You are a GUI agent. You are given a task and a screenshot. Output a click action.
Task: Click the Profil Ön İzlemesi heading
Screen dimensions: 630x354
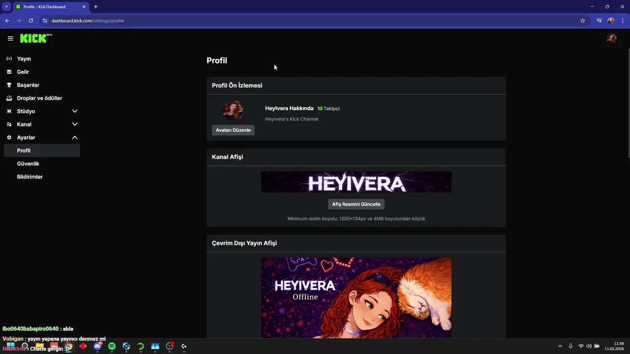pyautogui.click(x=237, y=86)
